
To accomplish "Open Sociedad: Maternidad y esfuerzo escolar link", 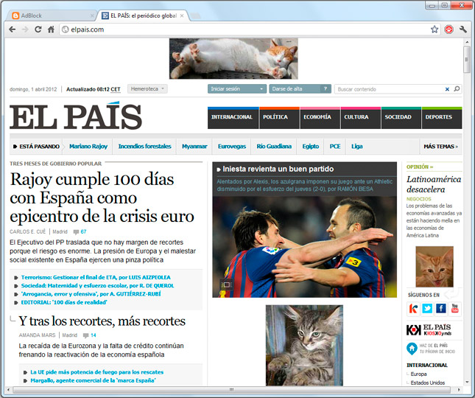I will (x=97, y=285).
